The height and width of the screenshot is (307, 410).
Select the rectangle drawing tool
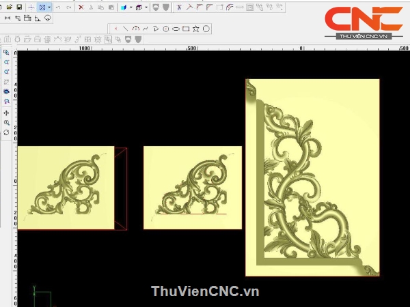tap(186, 29)
